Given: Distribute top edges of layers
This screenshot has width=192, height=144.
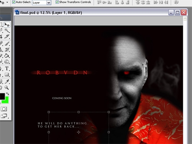Looking at the screenshot, I should click(138, 2).
